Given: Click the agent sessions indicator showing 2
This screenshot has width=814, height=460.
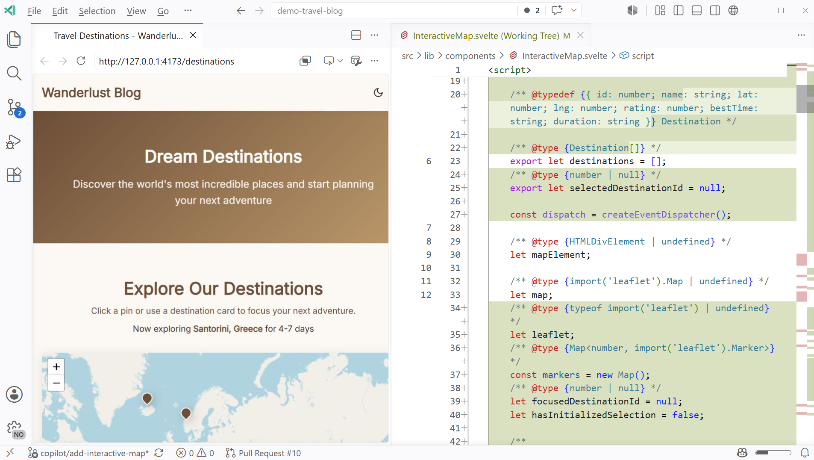Looking at the screenshot, I should pos(532,10).
